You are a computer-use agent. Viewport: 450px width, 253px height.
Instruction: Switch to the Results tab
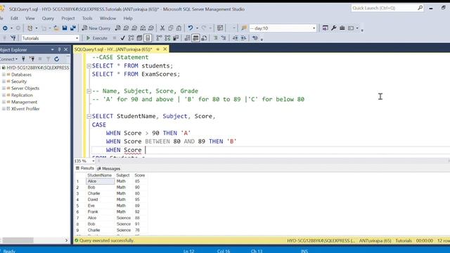click(x=84, y=169)
